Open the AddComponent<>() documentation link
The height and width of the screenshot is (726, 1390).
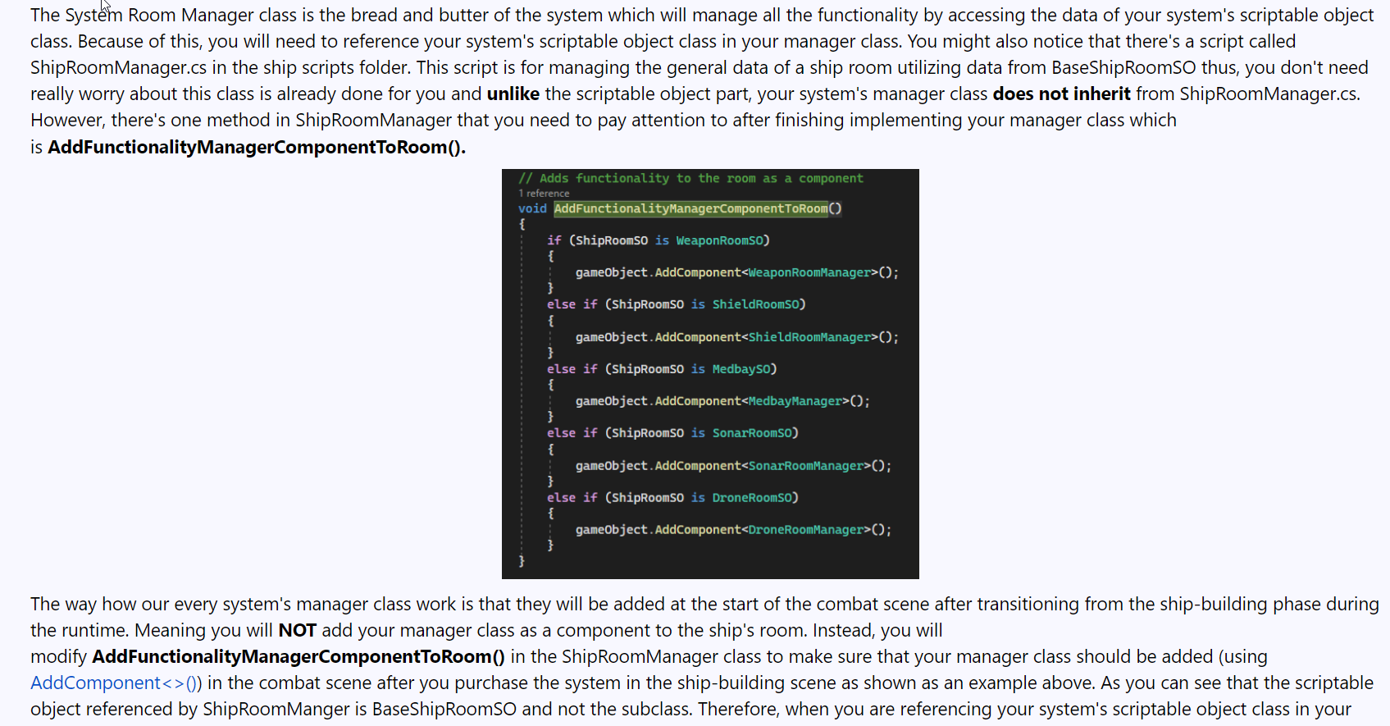click(x=116, y=683)
